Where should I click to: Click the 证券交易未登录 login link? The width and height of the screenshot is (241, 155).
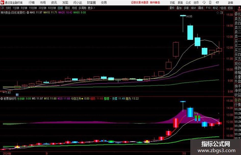point(139,3)
